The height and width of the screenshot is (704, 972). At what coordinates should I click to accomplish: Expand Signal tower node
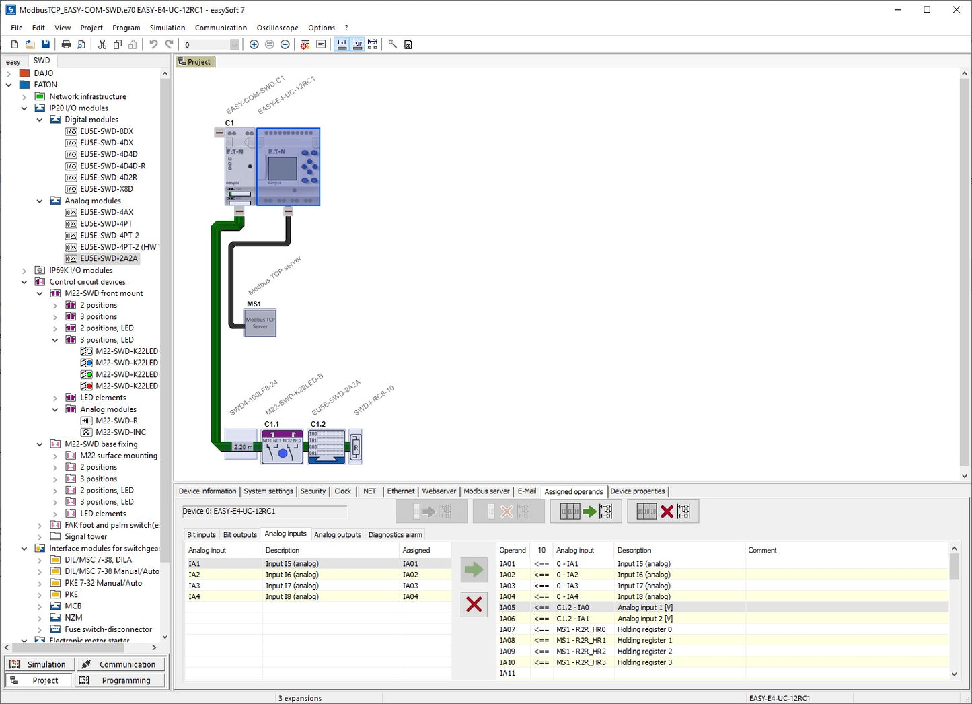pos(40,536)
